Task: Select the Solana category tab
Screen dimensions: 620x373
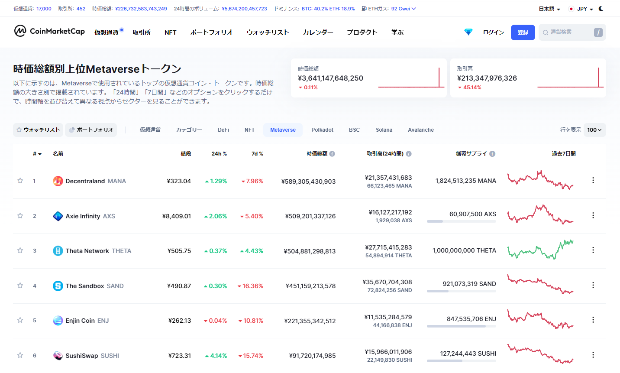Action: (384, 130)
